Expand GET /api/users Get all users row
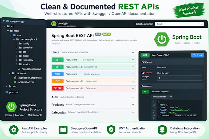209x139 pixels. coord(93,60)
